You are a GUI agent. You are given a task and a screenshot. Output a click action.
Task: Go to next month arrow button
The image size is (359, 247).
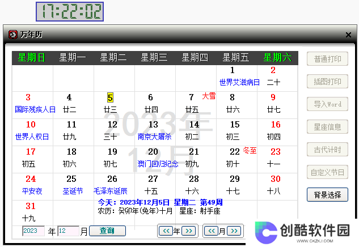click(x=234, y=231)
